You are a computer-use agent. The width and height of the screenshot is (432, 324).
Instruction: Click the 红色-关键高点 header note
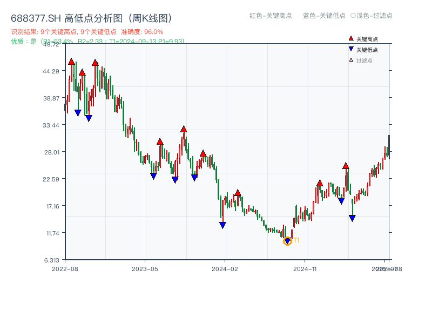click(271, 16)
